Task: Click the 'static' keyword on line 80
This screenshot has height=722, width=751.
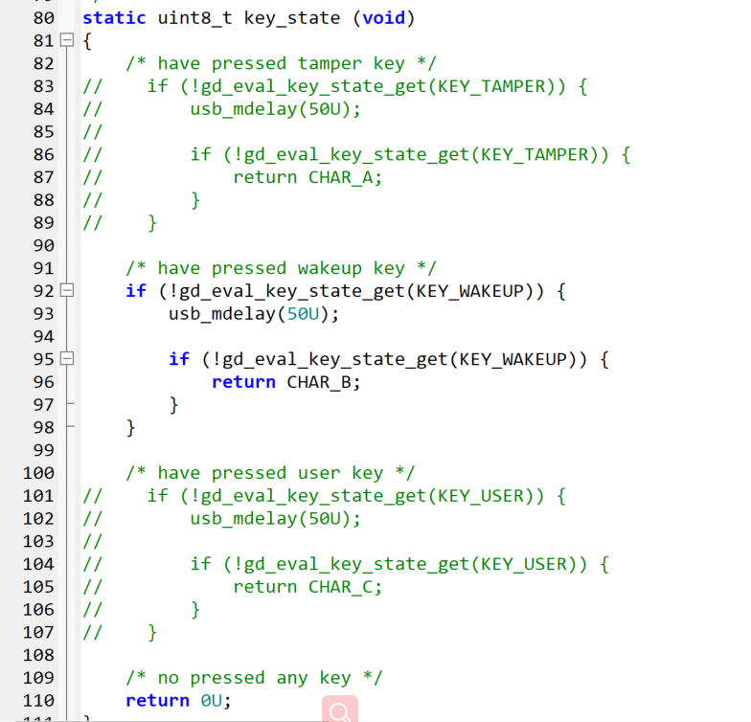Action: 114,18
